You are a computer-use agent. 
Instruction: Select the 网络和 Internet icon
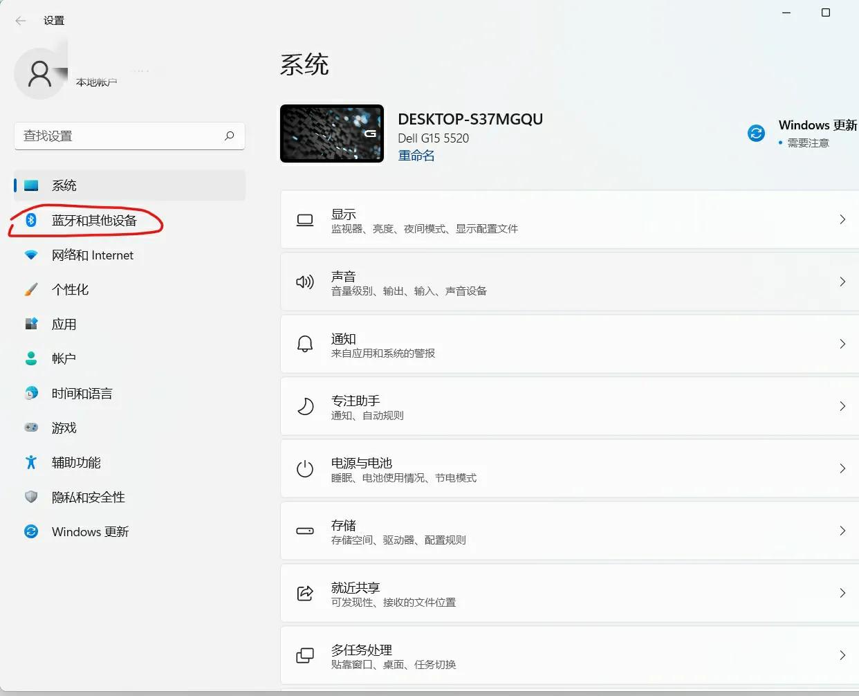31,255
